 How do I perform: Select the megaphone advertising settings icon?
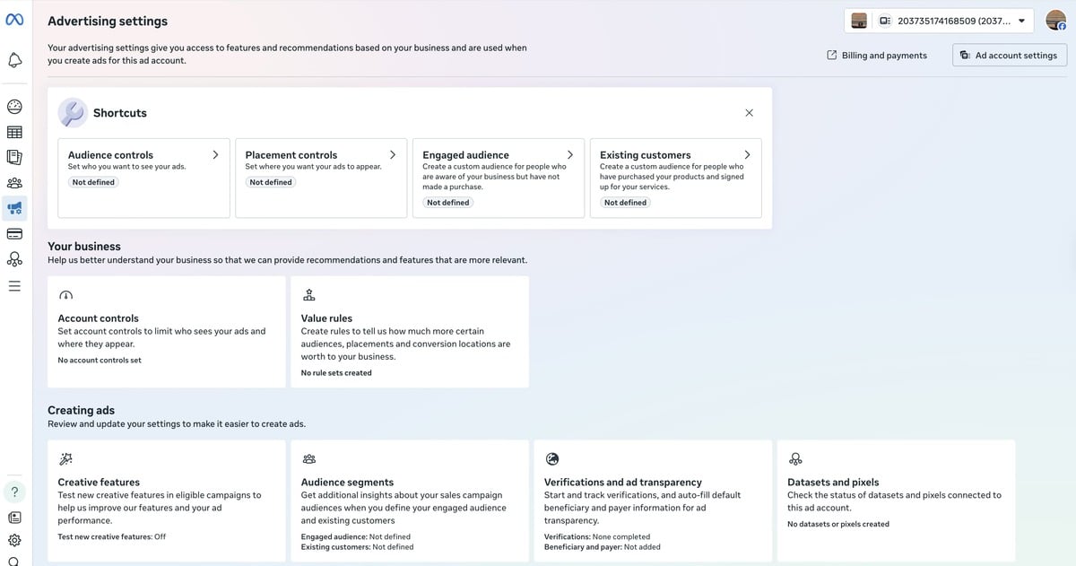coord(14,208)
